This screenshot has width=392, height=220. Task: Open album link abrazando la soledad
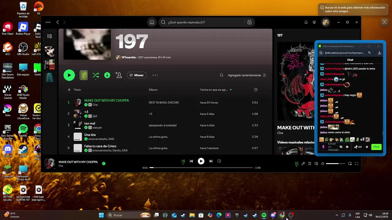point(163,125)
